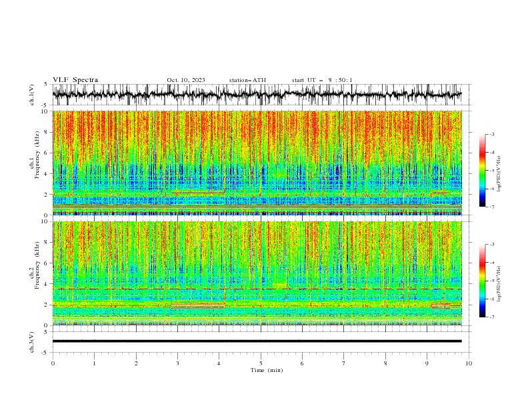Click time axis tick label '7'

coord(344,363)
